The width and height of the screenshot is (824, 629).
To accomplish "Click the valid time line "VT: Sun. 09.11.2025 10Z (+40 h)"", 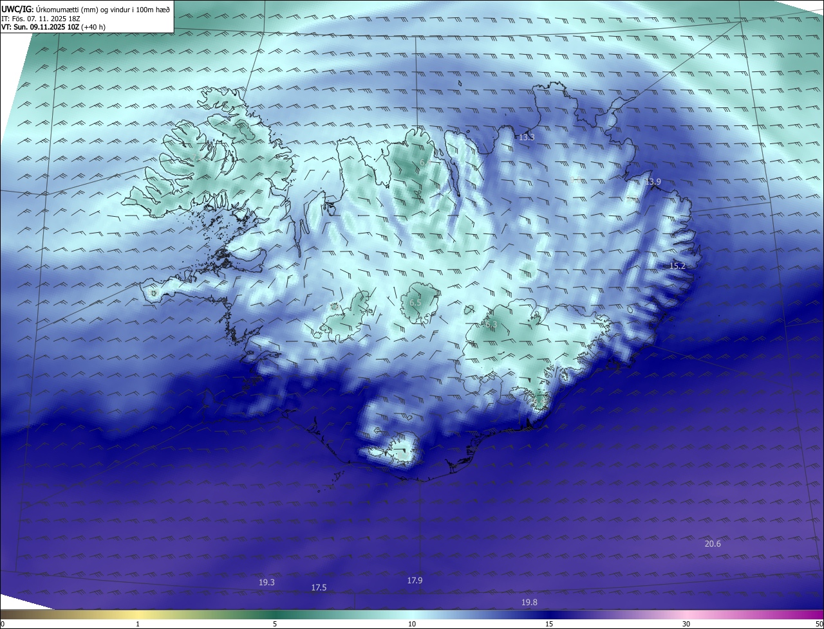I will coord(54,28).
